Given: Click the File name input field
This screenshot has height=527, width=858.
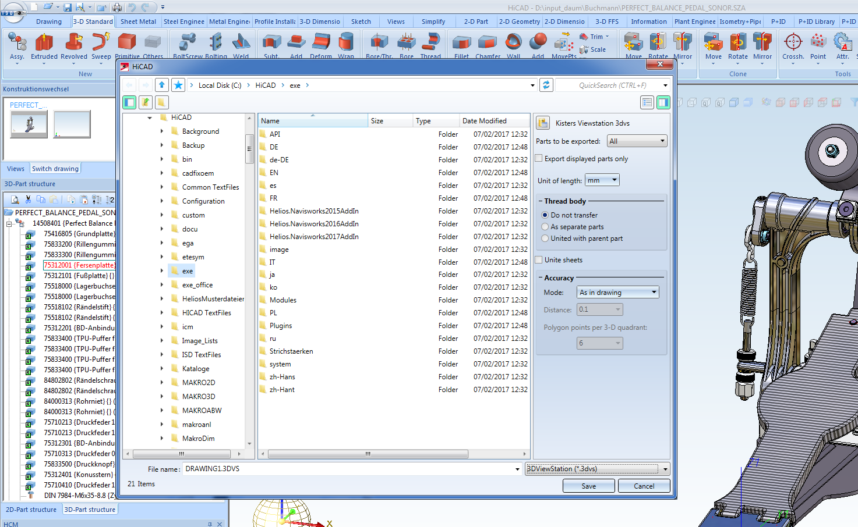Looking at the screenshot, I should point(348,469).
